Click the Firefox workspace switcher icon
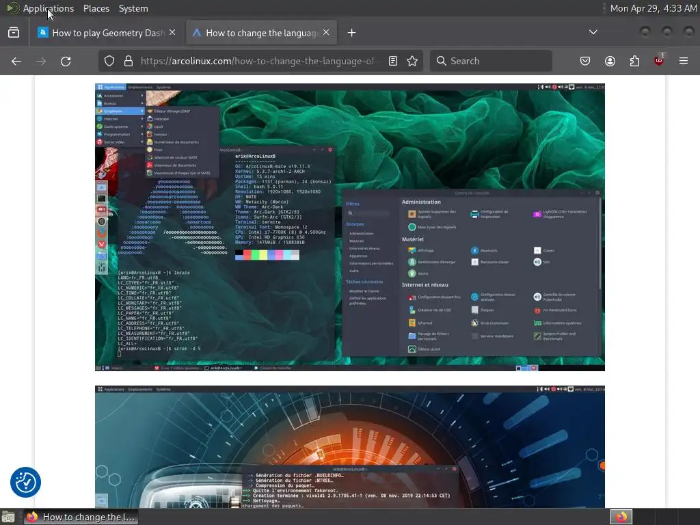The image size is (700, 525). (x=621, y=517)
